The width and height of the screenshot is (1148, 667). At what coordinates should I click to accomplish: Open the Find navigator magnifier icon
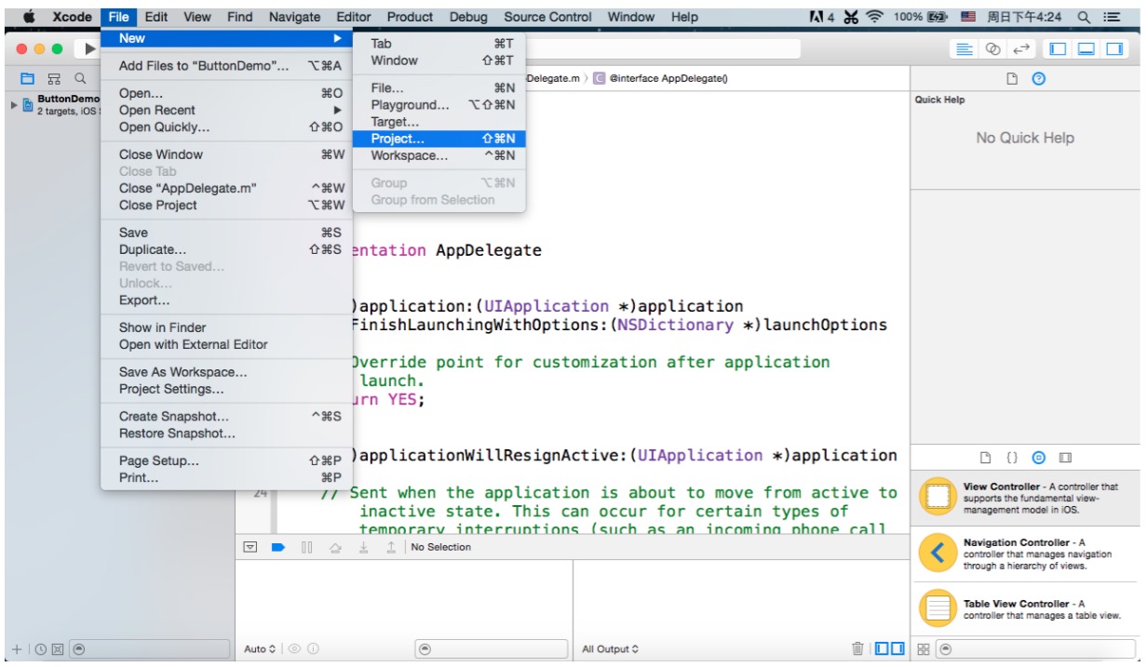coord(81,79)
